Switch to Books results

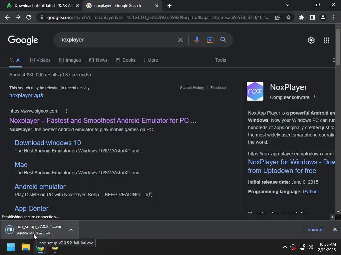pyautogui.click(x=126, y=60)
